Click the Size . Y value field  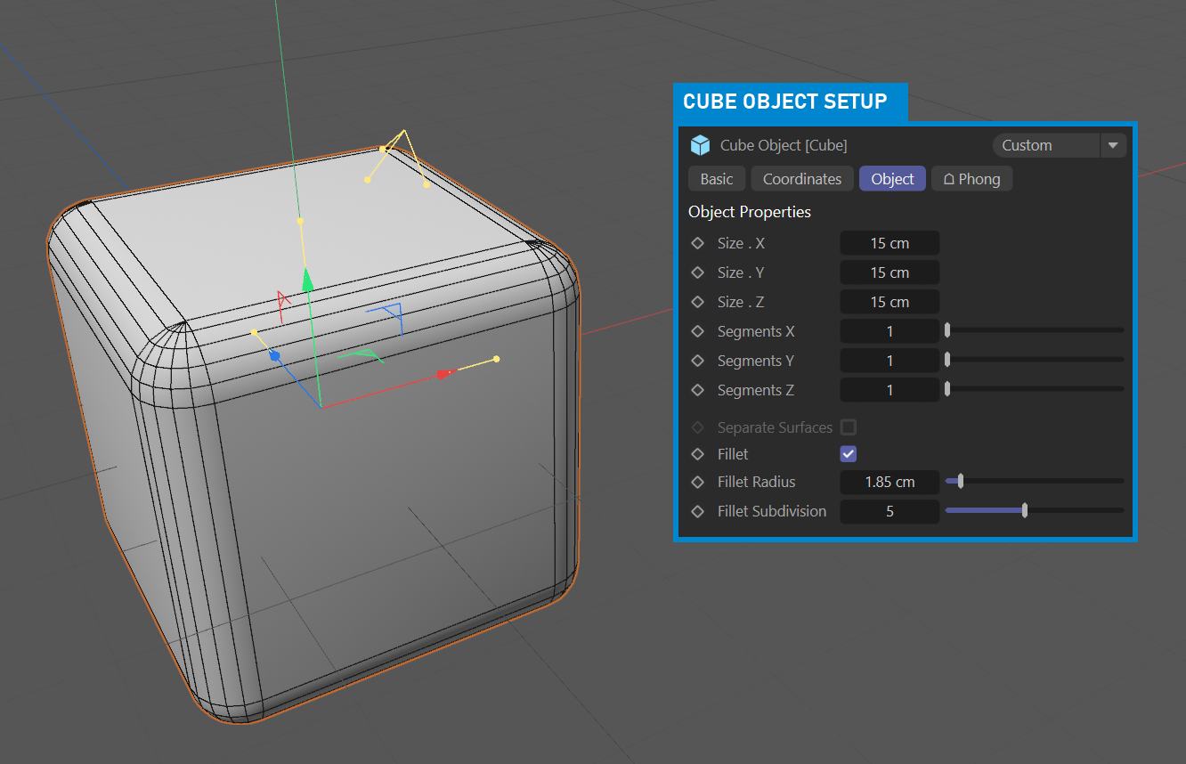[x=889, y=272]
